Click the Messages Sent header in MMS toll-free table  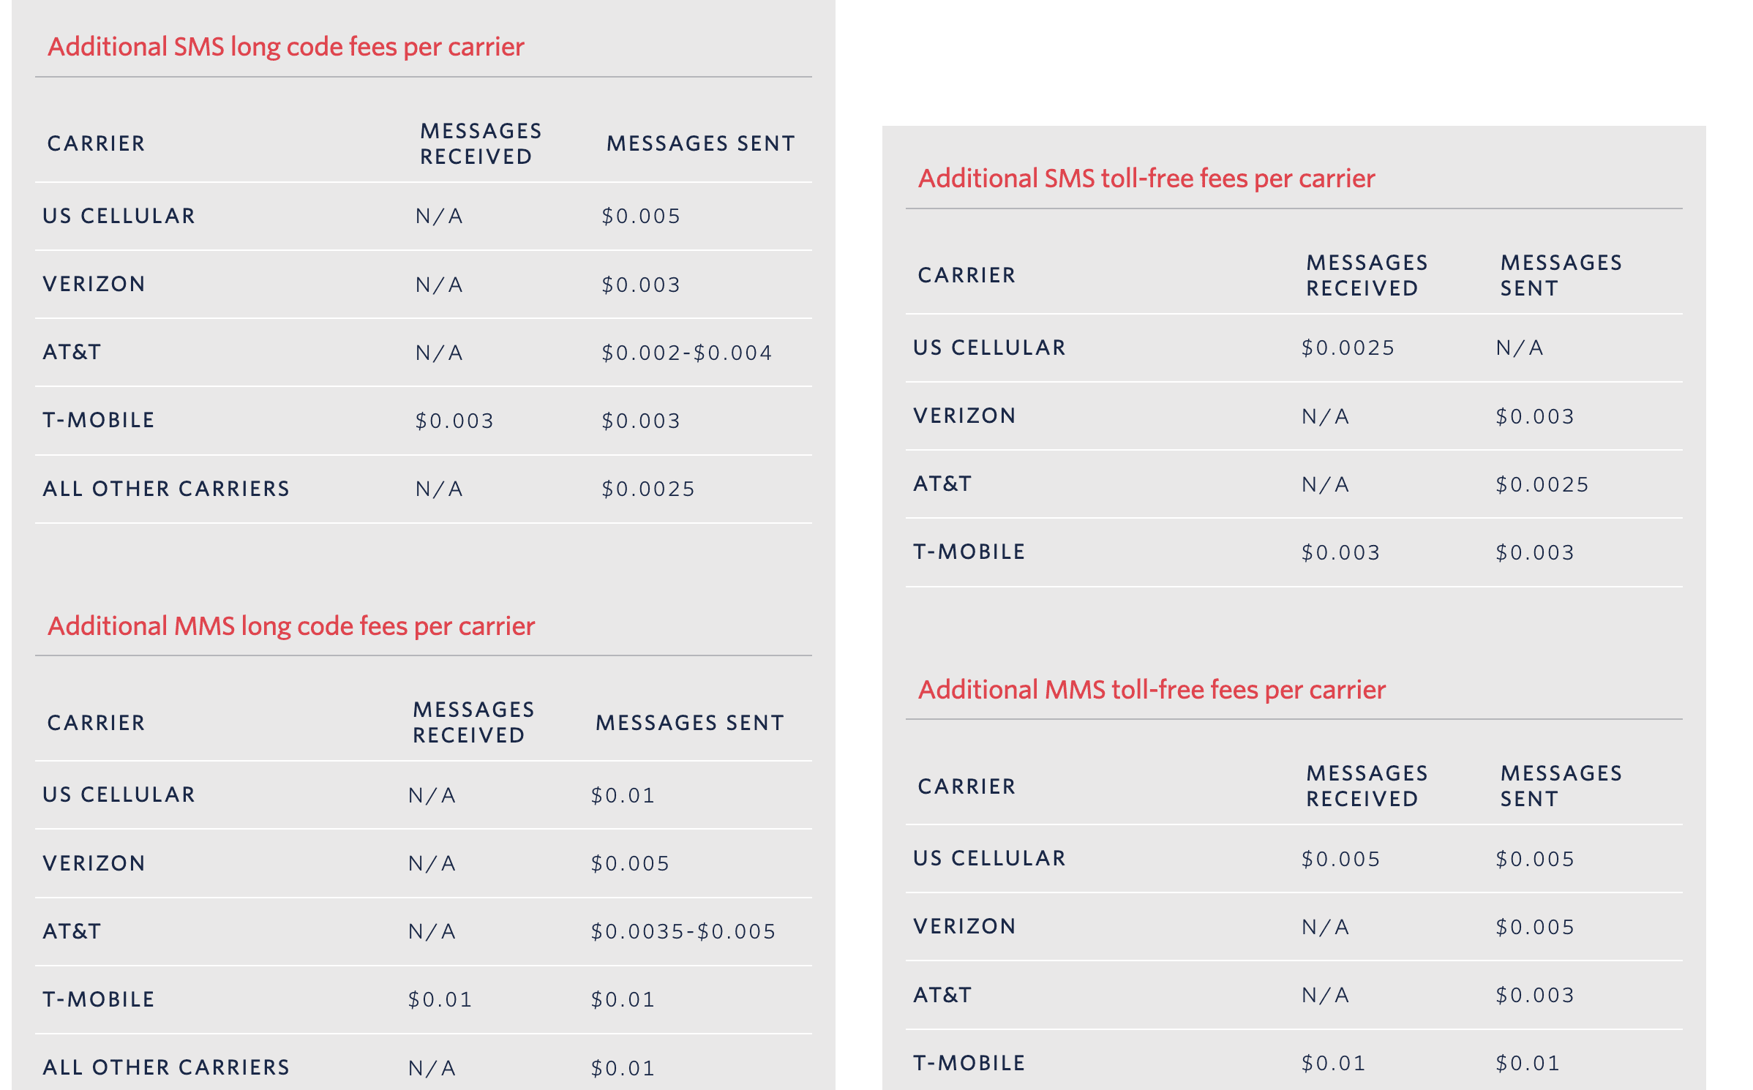coord(1561,786)
